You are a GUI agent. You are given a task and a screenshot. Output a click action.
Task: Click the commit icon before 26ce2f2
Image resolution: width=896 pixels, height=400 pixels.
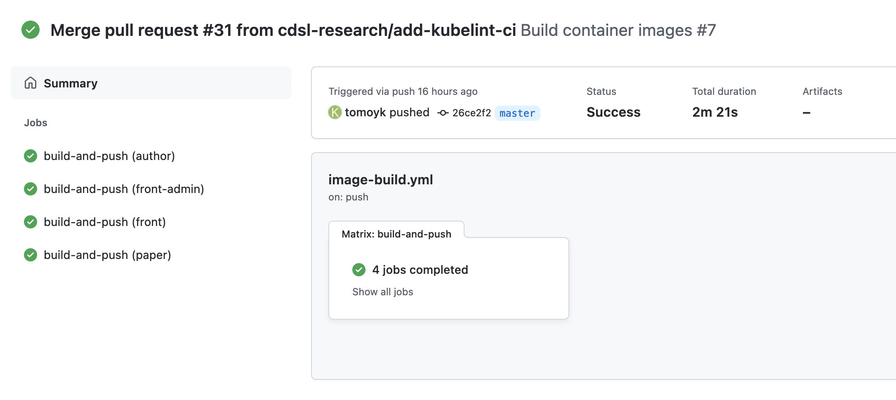pos(442,112)
